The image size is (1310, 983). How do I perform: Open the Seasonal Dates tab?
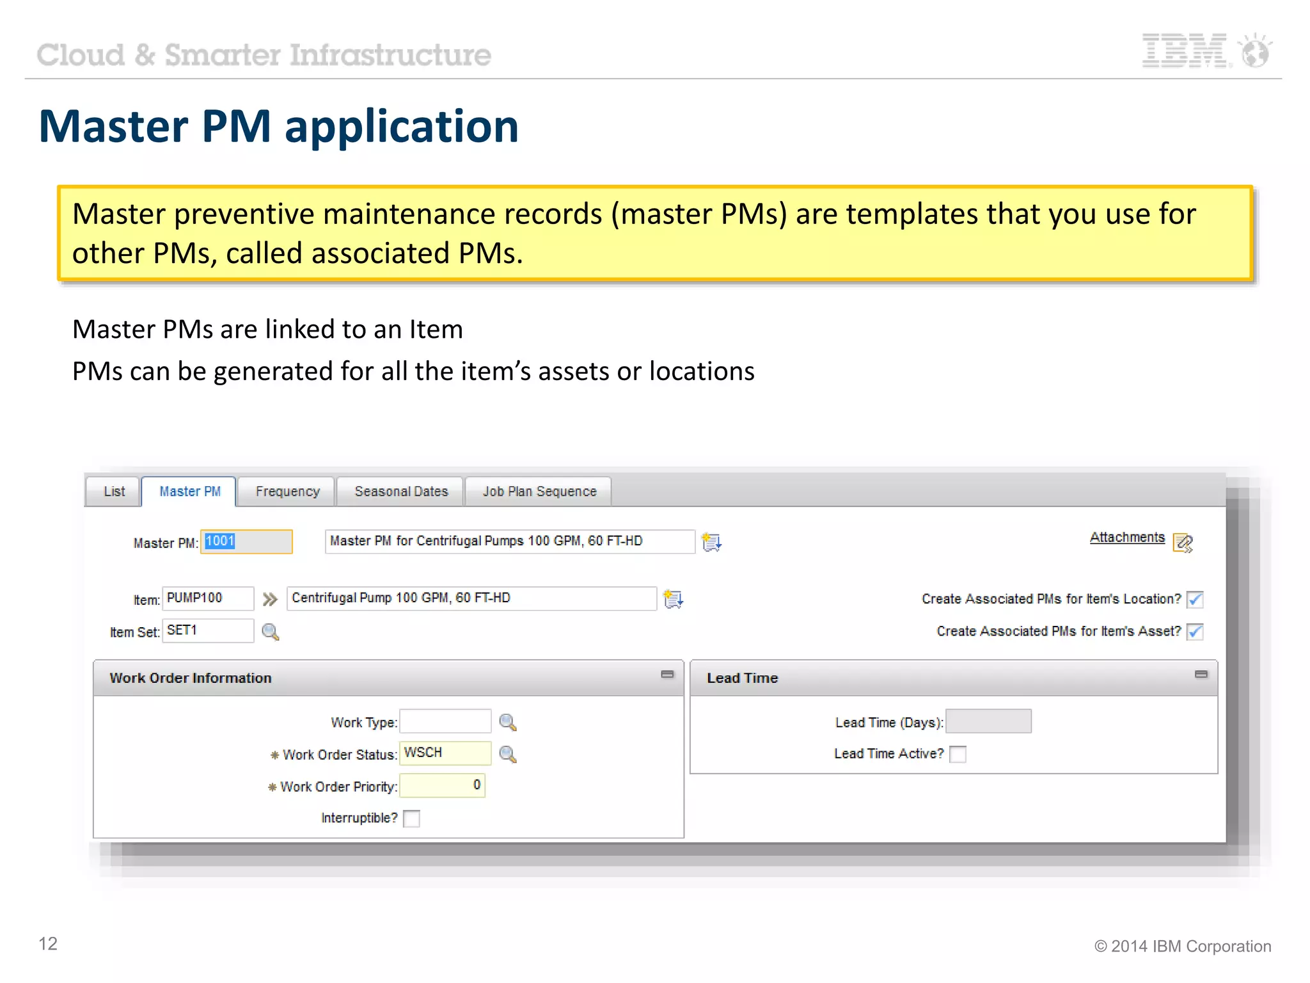(400, 491)
